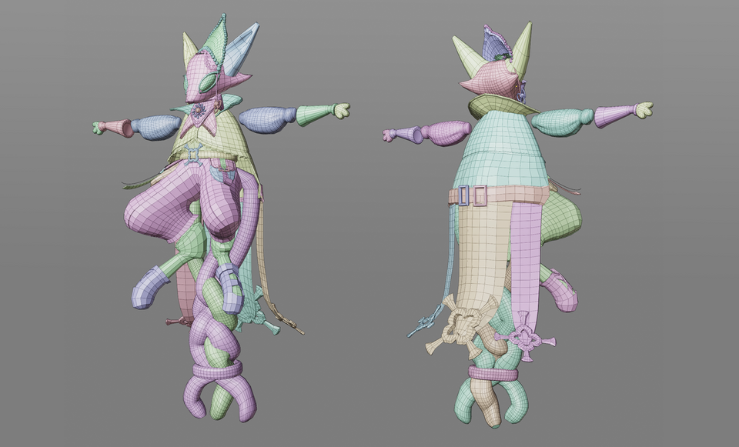
Task: Click the blue belt buckle on back view
Action: [x=463, y=195]
